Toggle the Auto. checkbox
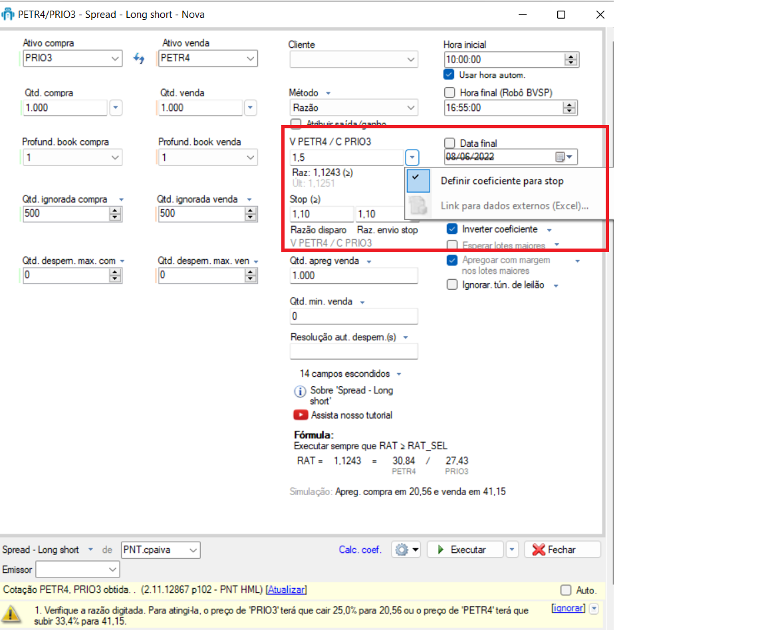This screenshot has height=630, width=766. pos(566,590)
